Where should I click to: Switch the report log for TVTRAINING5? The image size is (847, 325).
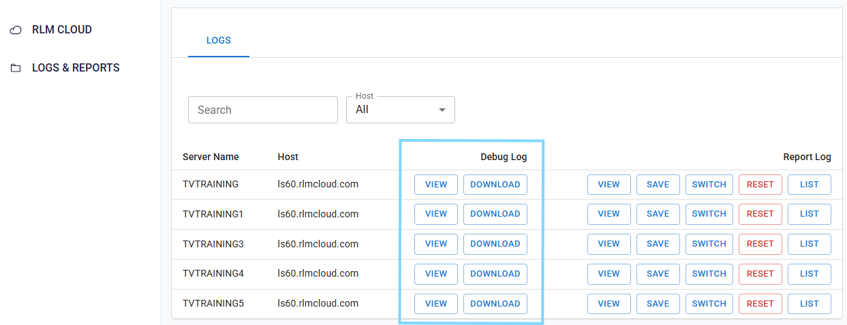coord(709,304)
